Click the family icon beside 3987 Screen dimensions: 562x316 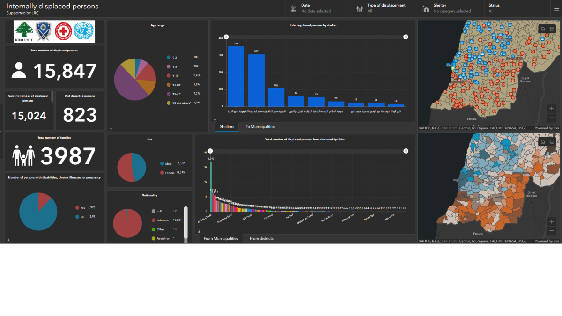click(x=24, y=155)
